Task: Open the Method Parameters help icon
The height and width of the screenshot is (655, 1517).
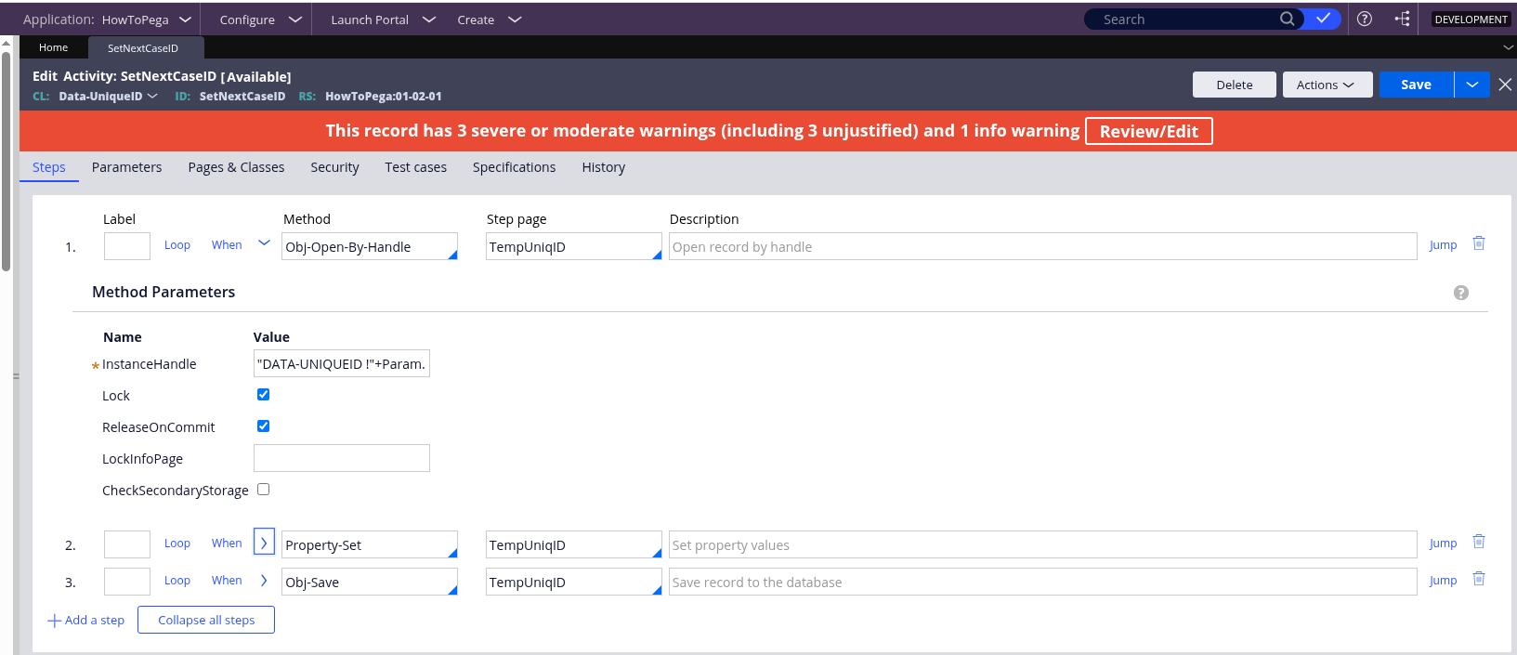Action: click(x=1461, y=293)
